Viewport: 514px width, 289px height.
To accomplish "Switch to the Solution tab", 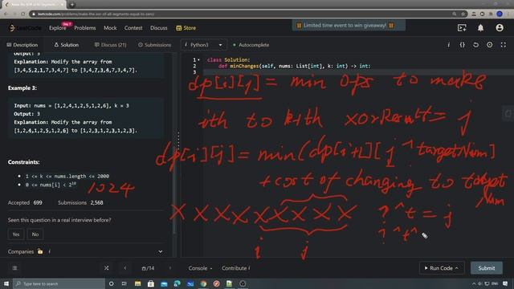I will coord(67,45).
